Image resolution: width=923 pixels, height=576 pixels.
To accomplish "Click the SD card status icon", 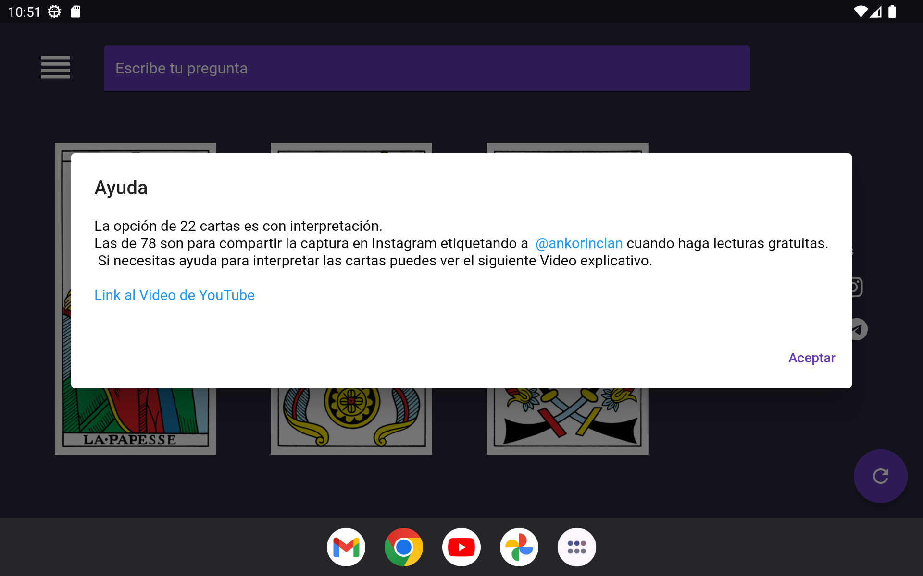I will point(75,12).
